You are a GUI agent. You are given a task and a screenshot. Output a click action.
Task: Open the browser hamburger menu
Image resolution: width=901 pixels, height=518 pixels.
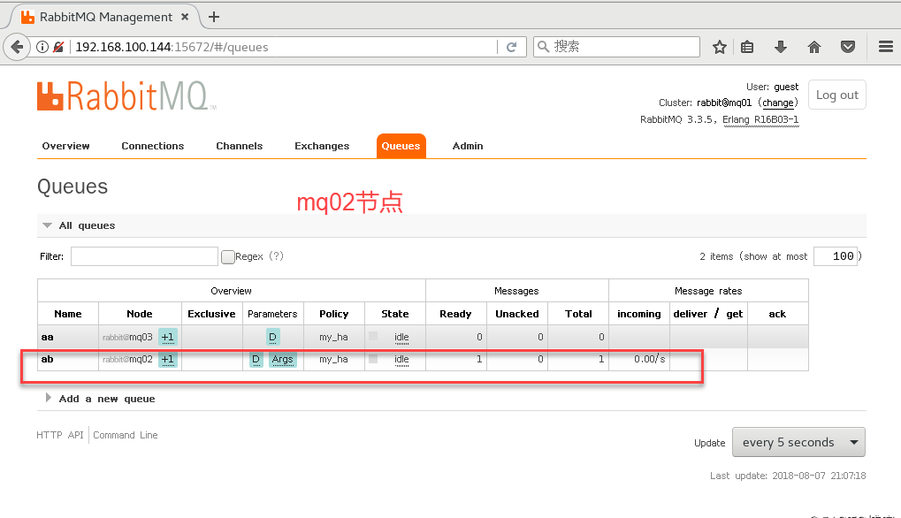885,47
